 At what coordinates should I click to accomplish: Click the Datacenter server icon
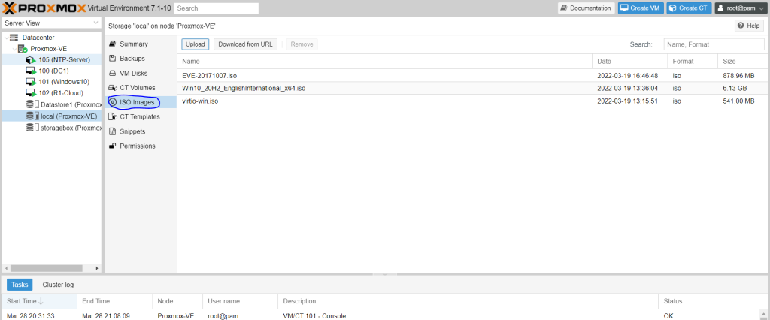coord(14,38)
